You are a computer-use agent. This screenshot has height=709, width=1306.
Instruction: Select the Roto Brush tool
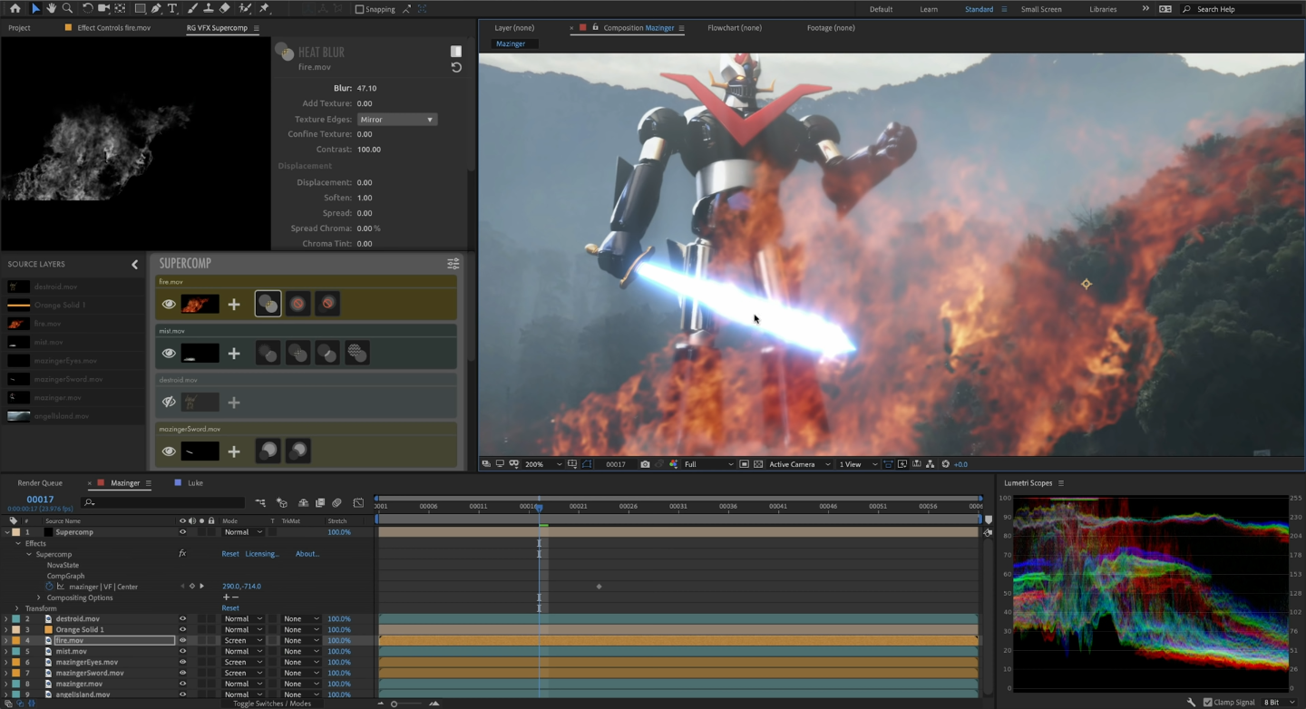click(x=245, y=8)
